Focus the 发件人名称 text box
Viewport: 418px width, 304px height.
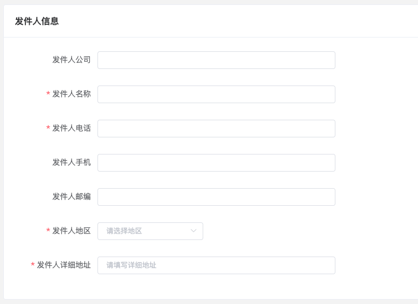[x=216, y=94]
